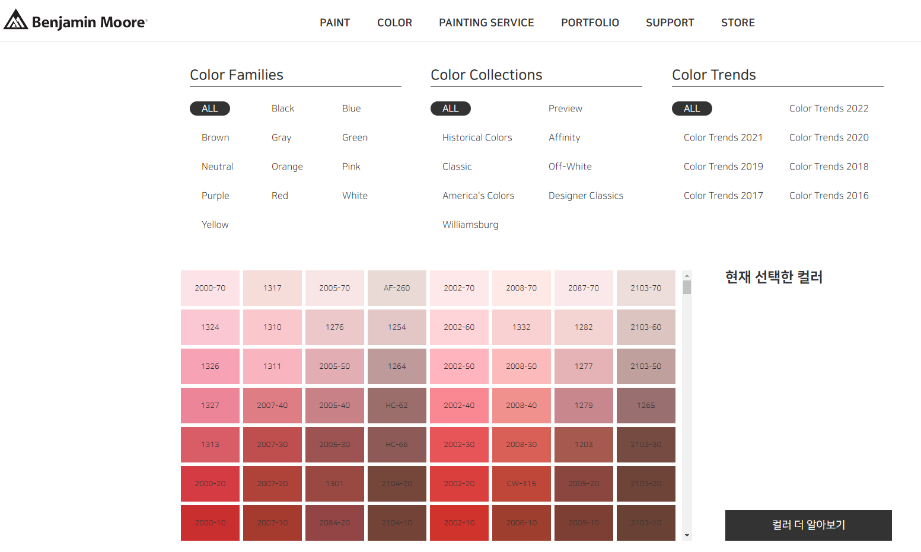Select swatch 1254
The height and width of the screenshot is (552, 921).
tap(397, 327)
